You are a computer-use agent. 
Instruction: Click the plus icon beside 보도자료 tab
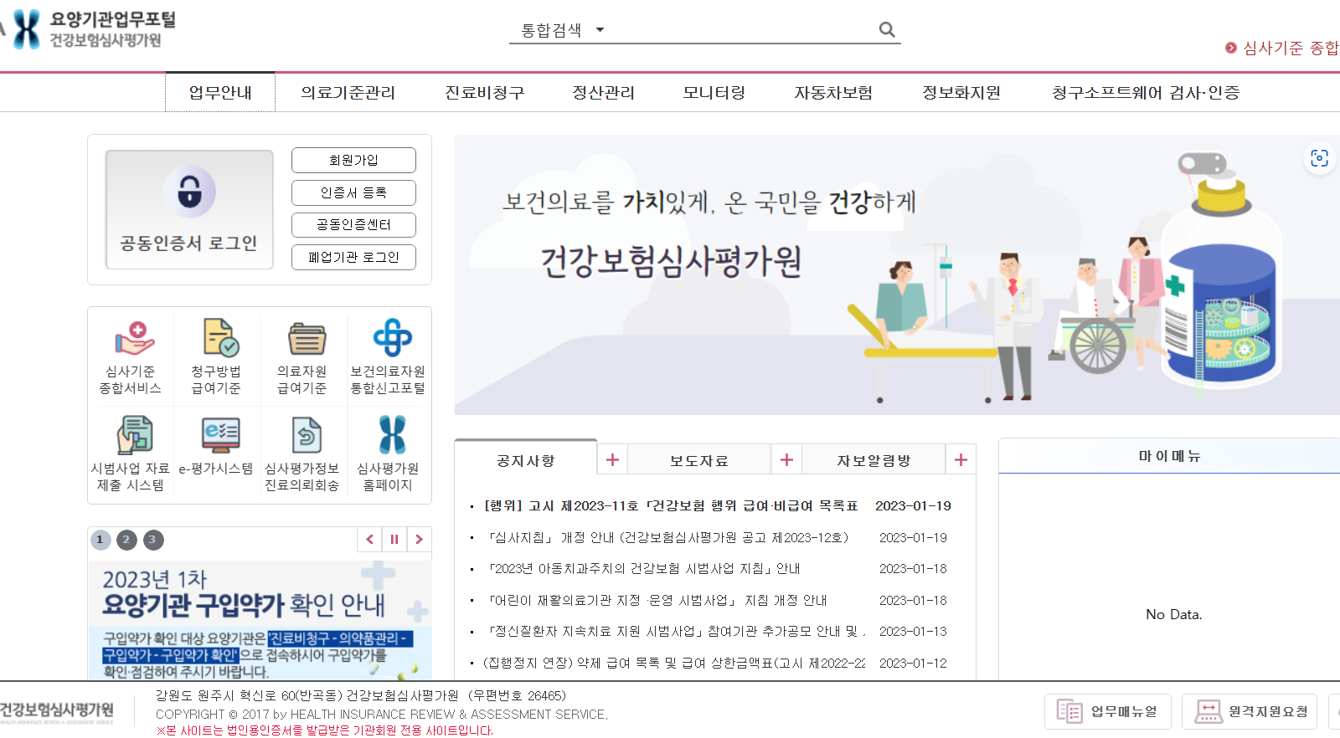pyautogui.click(x=786, y=460)
